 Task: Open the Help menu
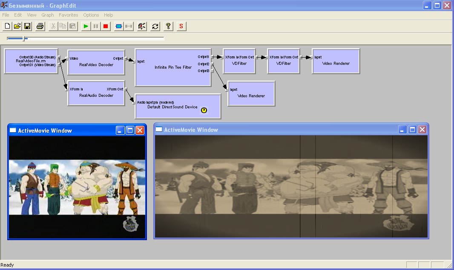tap(108, 15)
